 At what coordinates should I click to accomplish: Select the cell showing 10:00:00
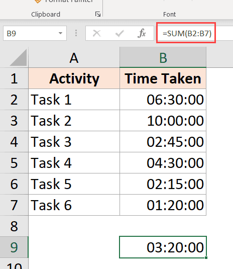[x=163, y=121]
